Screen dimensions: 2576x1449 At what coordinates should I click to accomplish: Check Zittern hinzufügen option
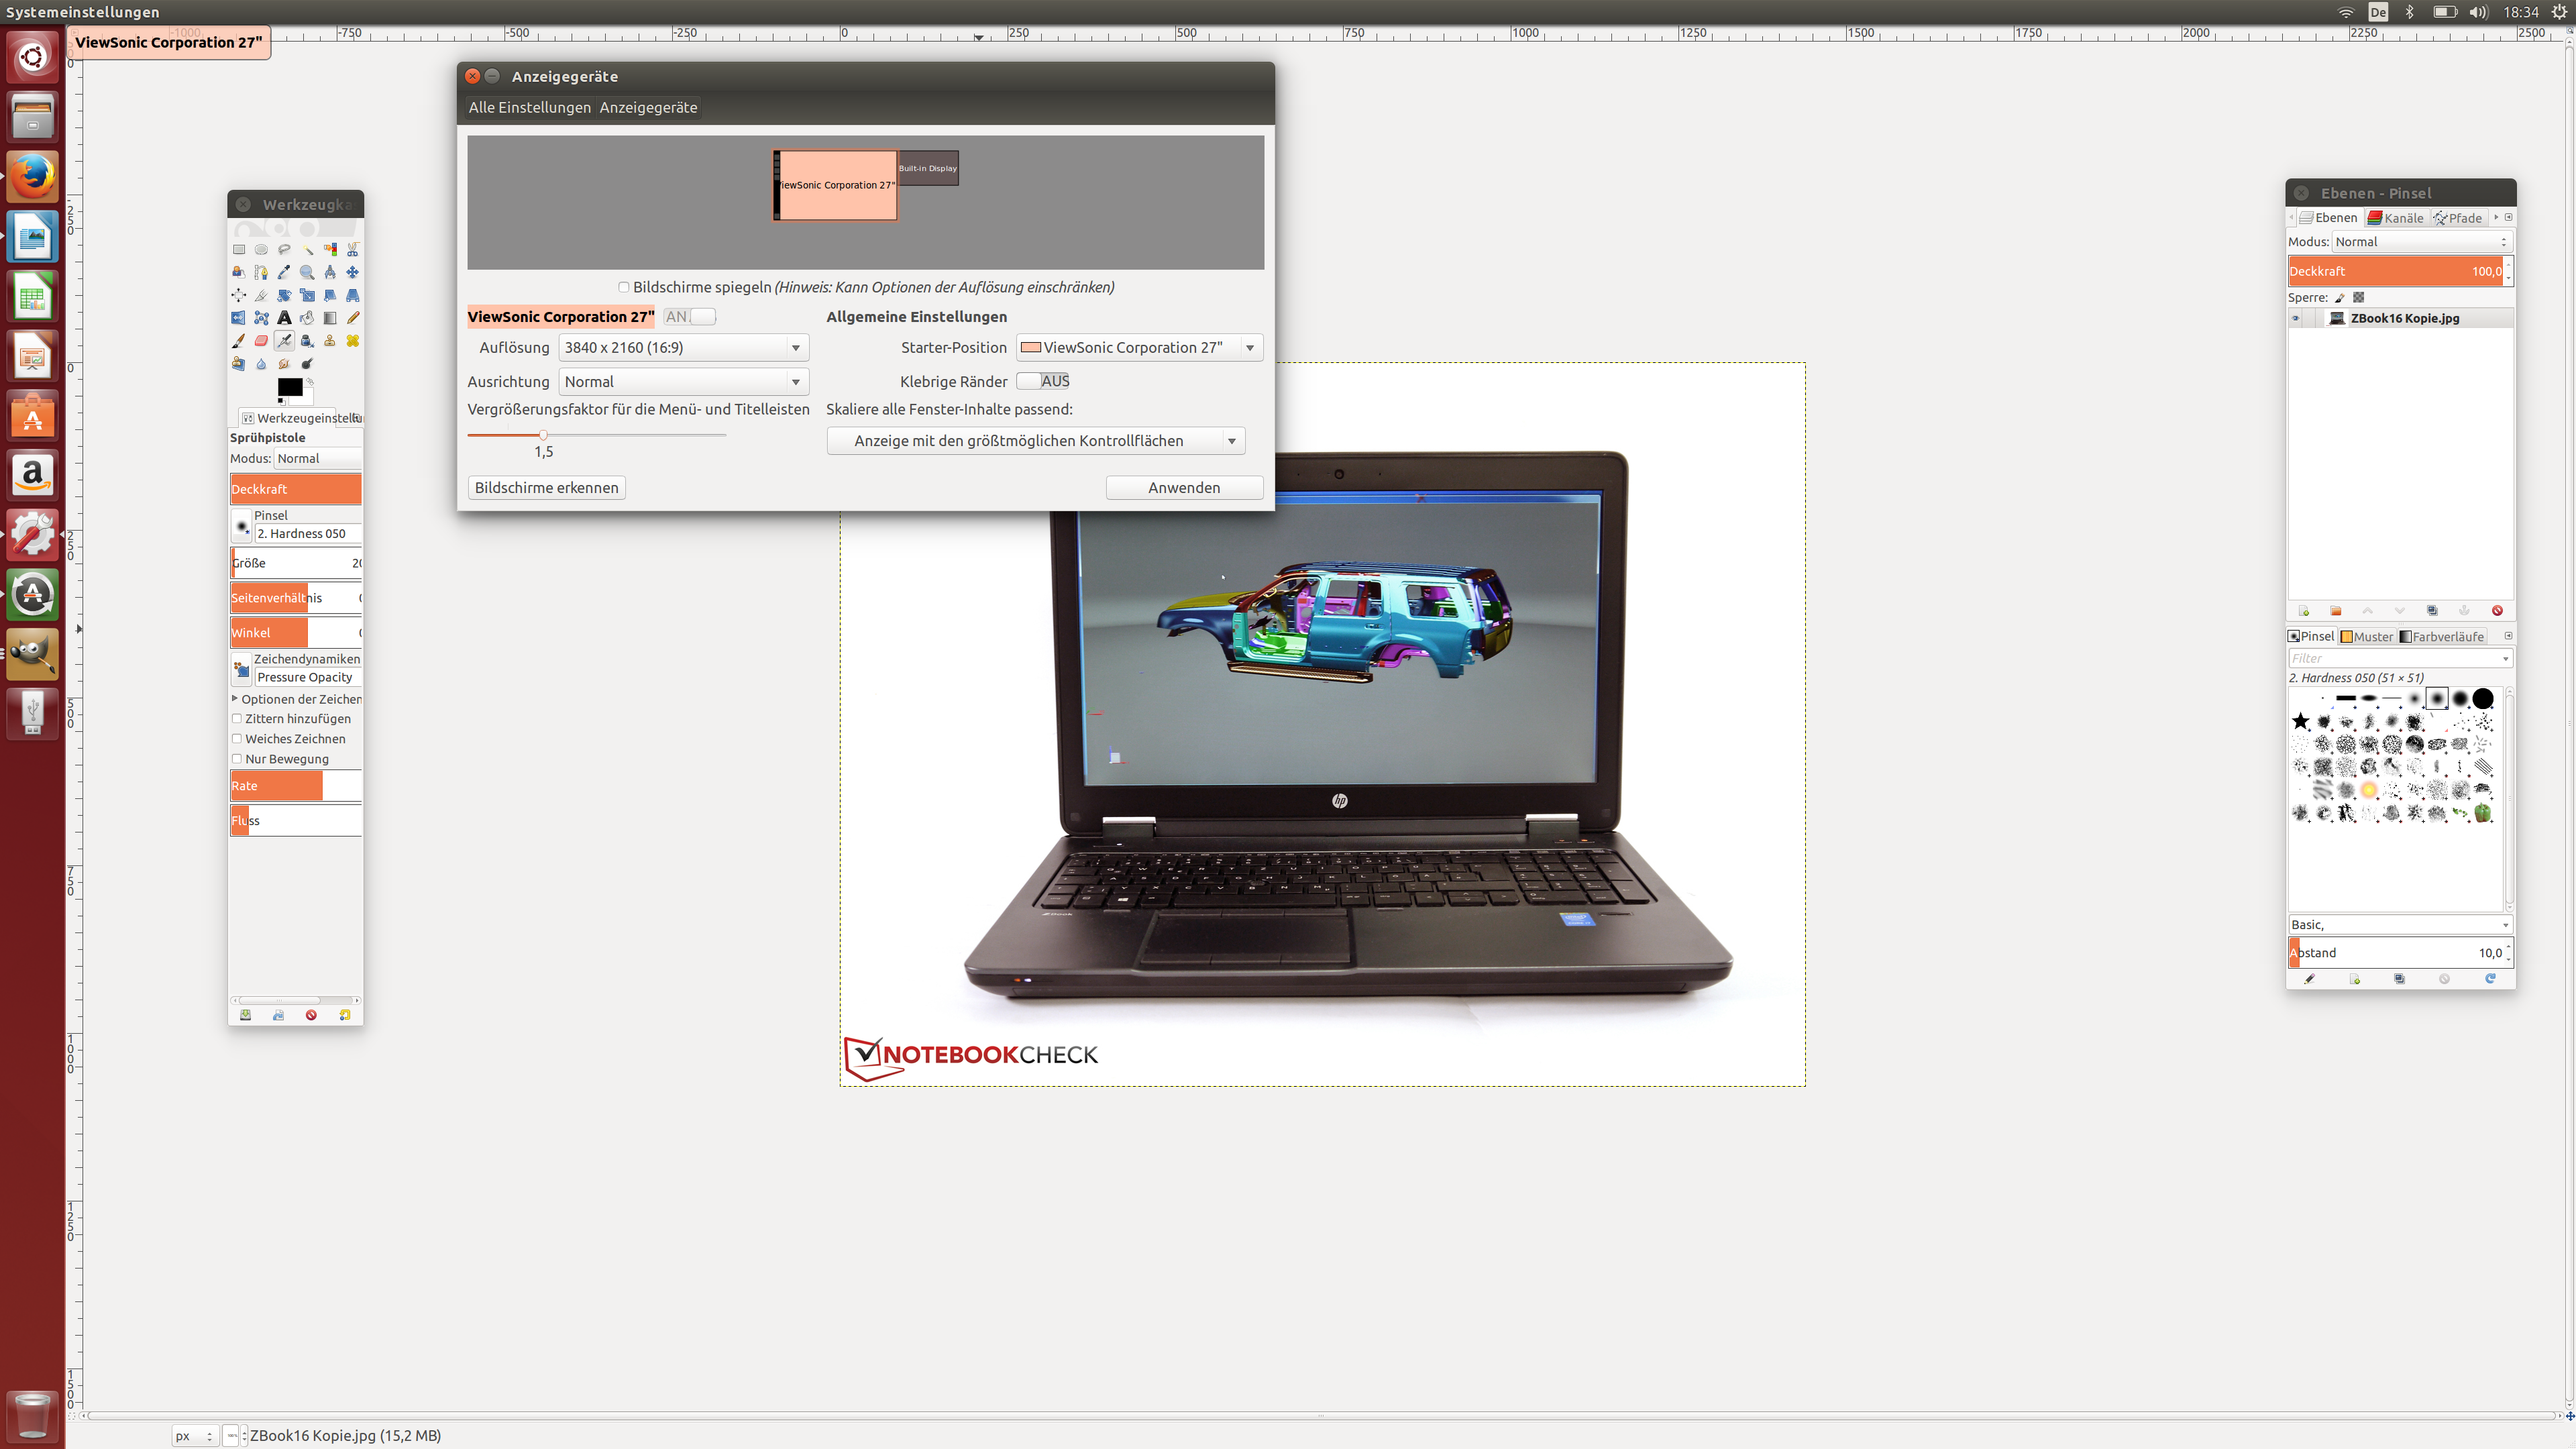coord(237,719)
